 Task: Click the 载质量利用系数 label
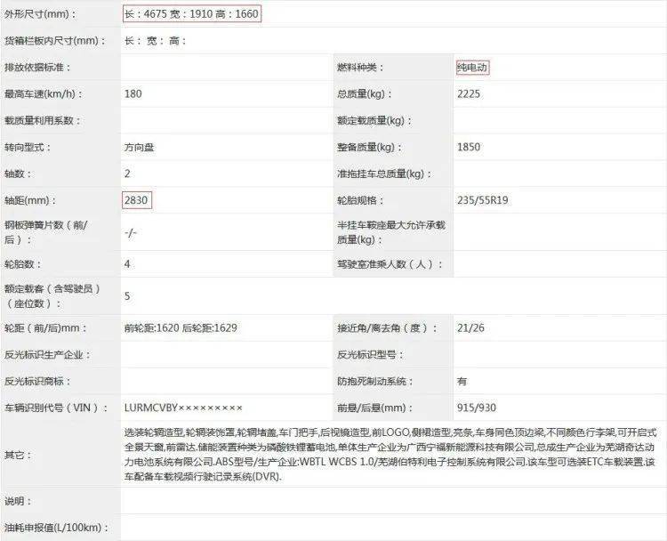43,120
